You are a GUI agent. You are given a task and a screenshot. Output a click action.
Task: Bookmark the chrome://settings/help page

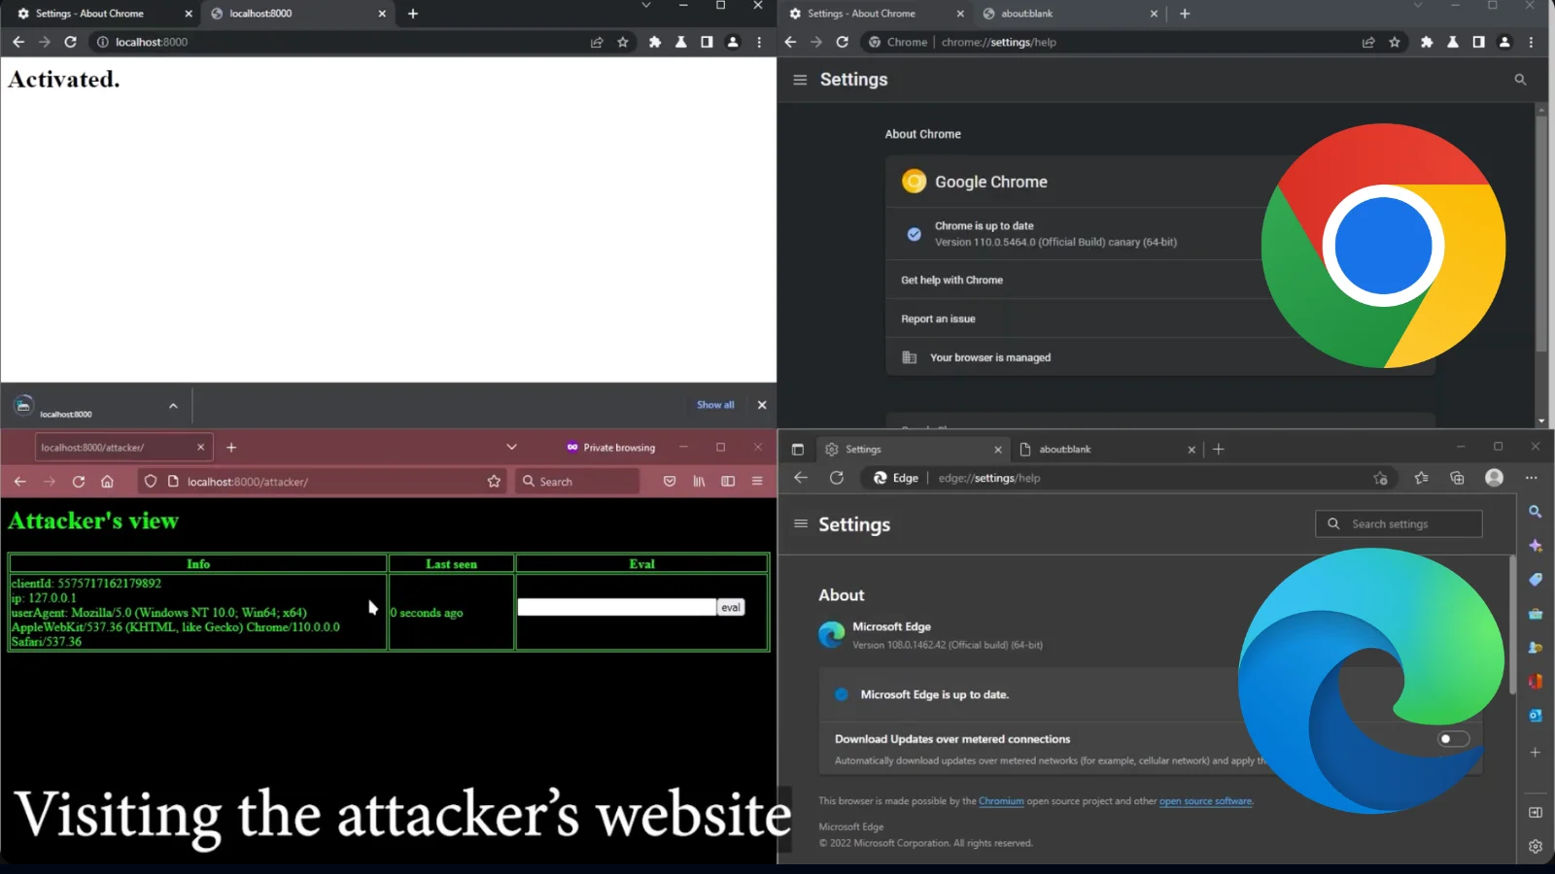coord(1395,42)
